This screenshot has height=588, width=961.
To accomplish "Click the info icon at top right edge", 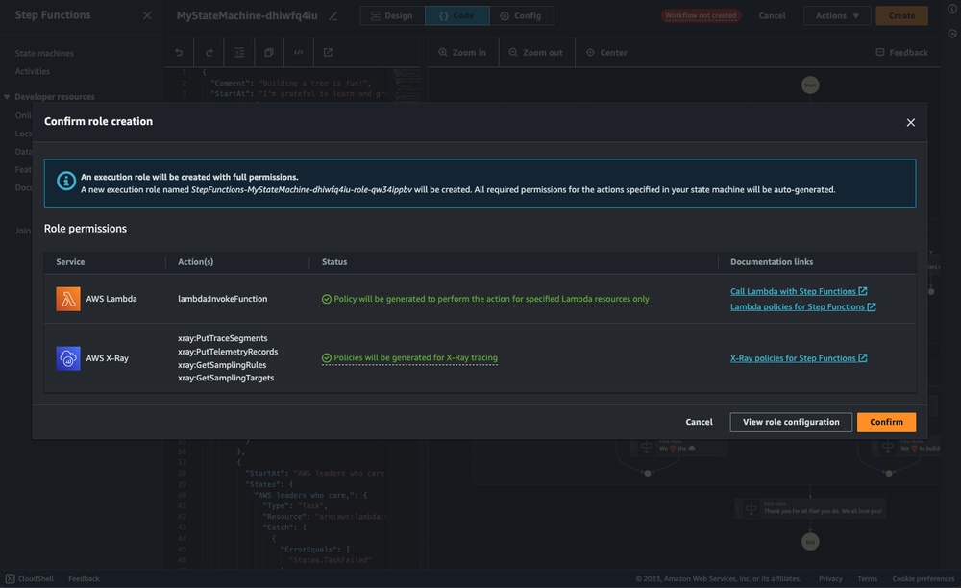I will (951, 10).
